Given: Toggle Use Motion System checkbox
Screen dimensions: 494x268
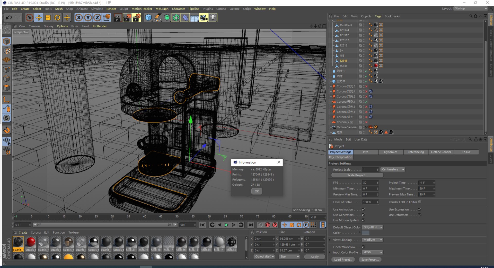Looking at the screenshot, I should 363,220.
